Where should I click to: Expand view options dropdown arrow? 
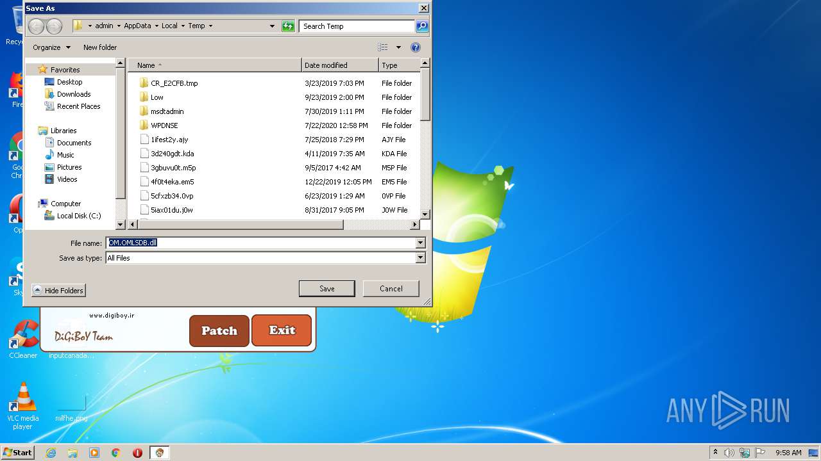(x=398, y=47)
